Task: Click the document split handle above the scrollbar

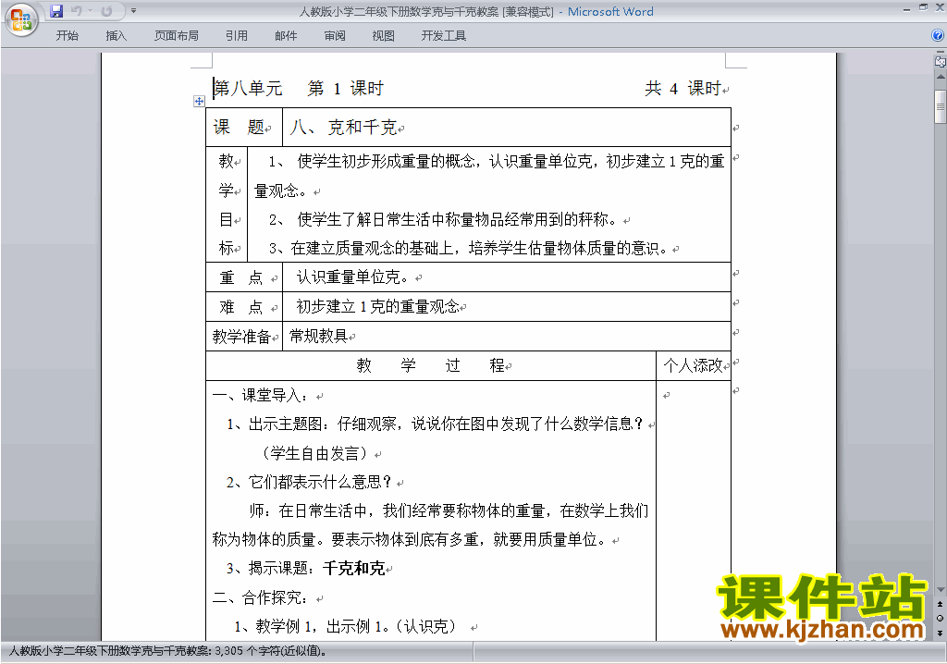Action: 941,53
